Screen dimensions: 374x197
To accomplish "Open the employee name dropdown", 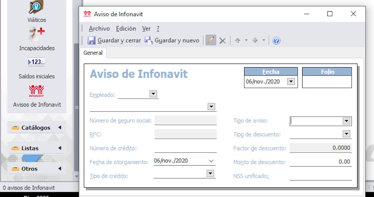I will click(x=211, y=107).
